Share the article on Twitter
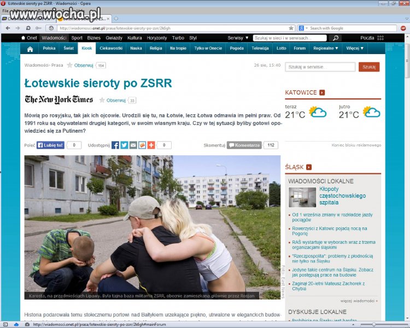This screenshot has height=328, width=410. click(x=124, y=145)
